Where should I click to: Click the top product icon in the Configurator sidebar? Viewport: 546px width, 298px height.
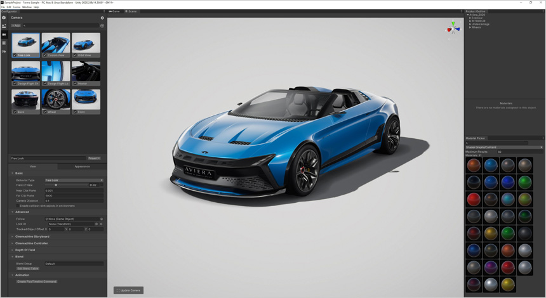click(4, 18)
